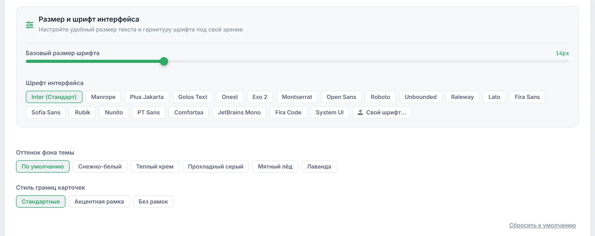Choose the Fira Sans font

click(527, 97)
